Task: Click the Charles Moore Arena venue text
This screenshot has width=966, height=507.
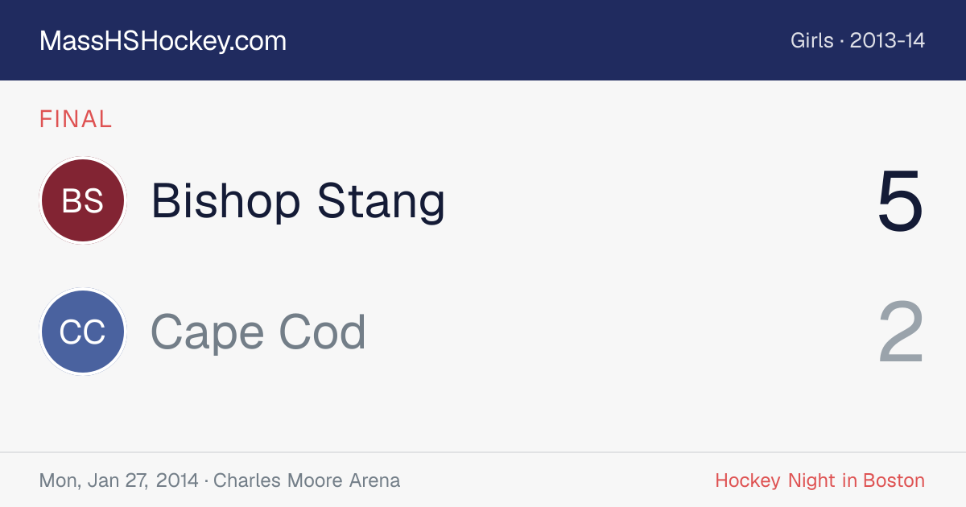Action: point(307,480)
